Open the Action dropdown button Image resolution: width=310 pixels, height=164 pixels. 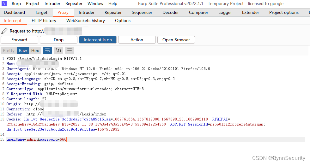point(137,40)
